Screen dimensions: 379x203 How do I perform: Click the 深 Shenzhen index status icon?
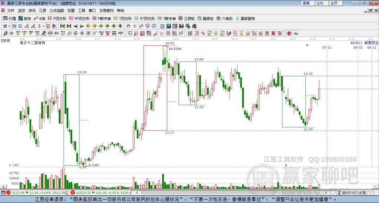73,193
